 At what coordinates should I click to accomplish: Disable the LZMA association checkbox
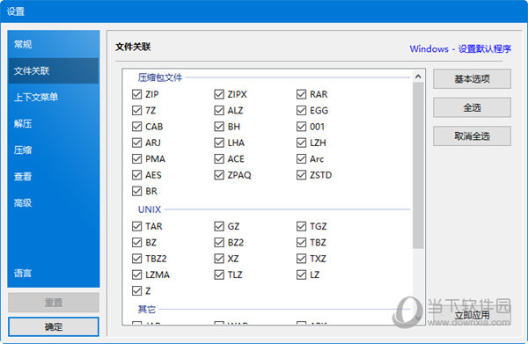(x=136, y=274)
